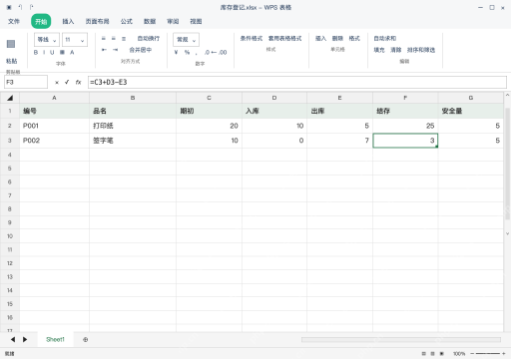This screenshot has height=359, width=511.
Task: Apply Bold formatting with the B icon
Action: 36,52
